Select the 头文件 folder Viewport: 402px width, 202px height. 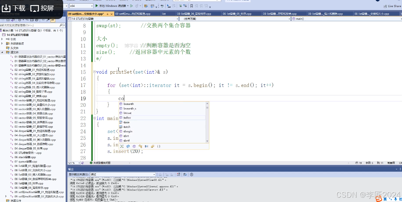coord(14,48)
